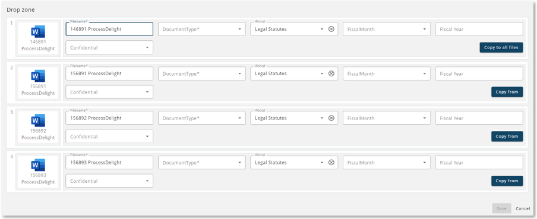
Task: Open the Confidential dropdown in row 1
Action: click(109, 47)
